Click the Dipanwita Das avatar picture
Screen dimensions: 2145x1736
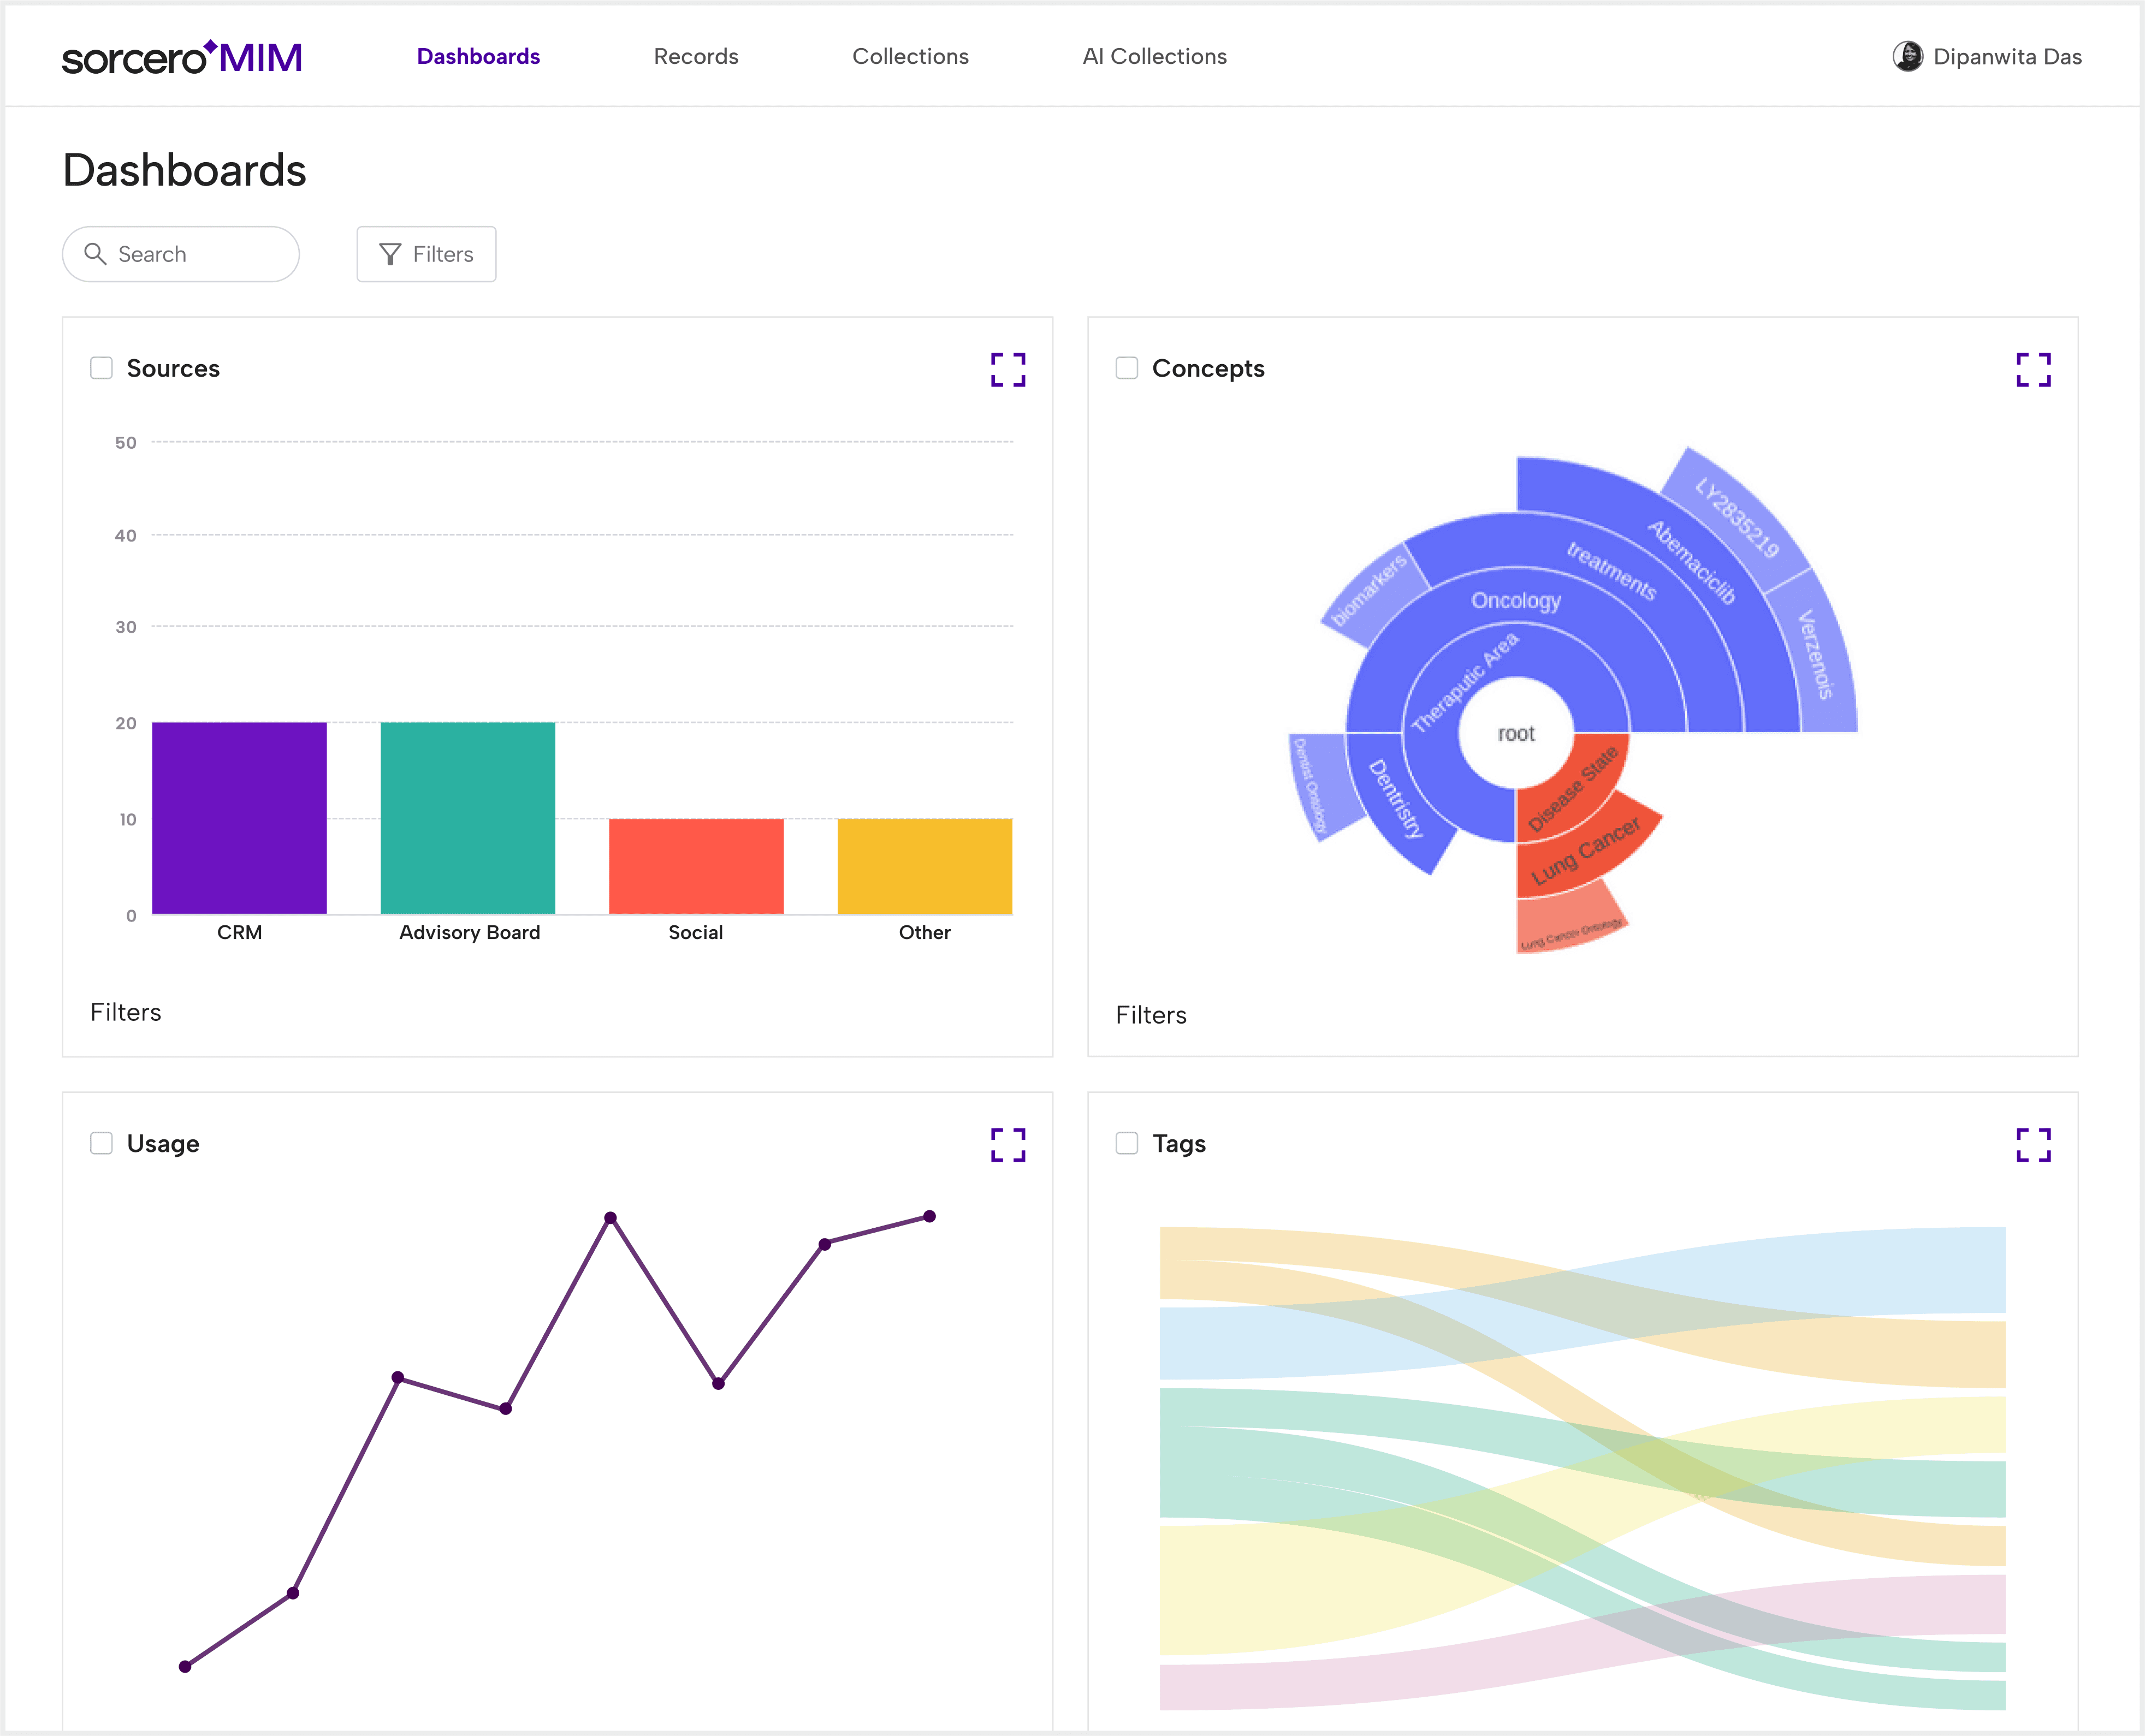tap(1907, 56)
